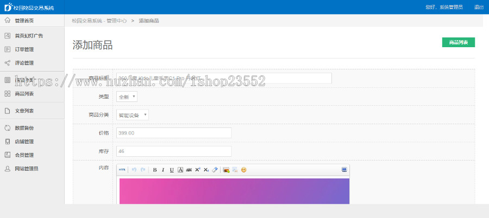Click the green 商品列表 button
Screen dimensions: 489x218
459,42
